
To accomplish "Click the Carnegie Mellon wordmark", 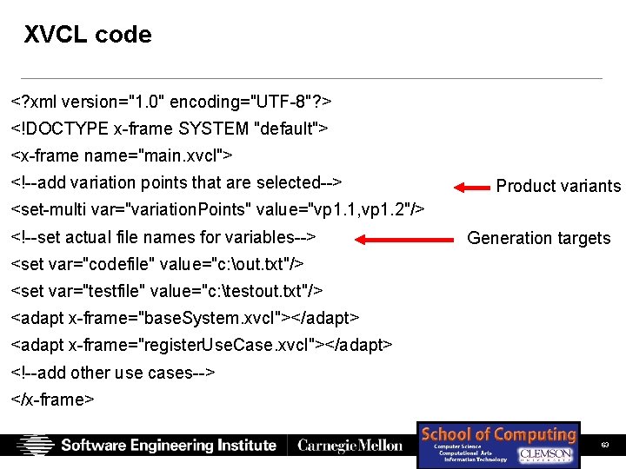I will click(350, 446).
